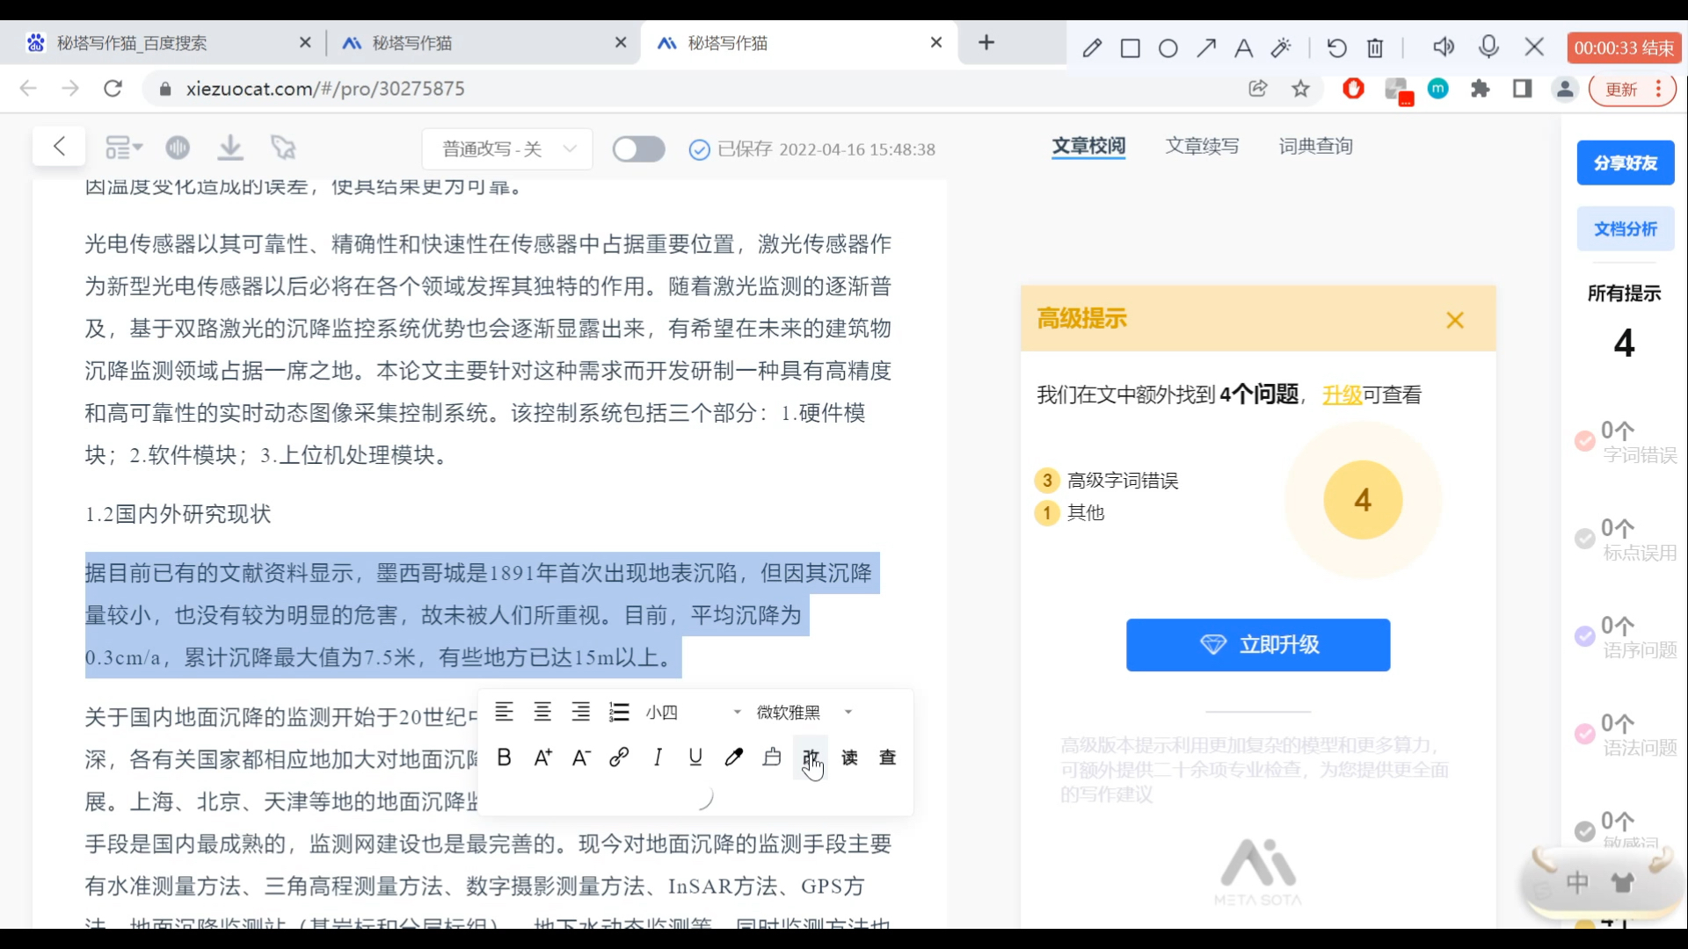Mute the recorder speaker icon
Image resolution: width=1688 pixels, height=949 pixels.
[1444, 47]
